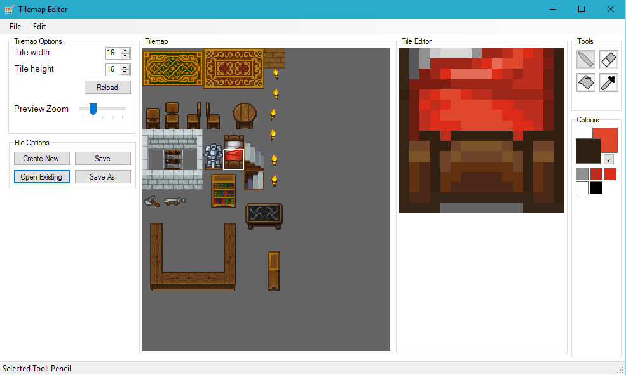Click the Preview Zoom slider handle
The width and height of the screenshot is (626, 375).
pos(93,109)
